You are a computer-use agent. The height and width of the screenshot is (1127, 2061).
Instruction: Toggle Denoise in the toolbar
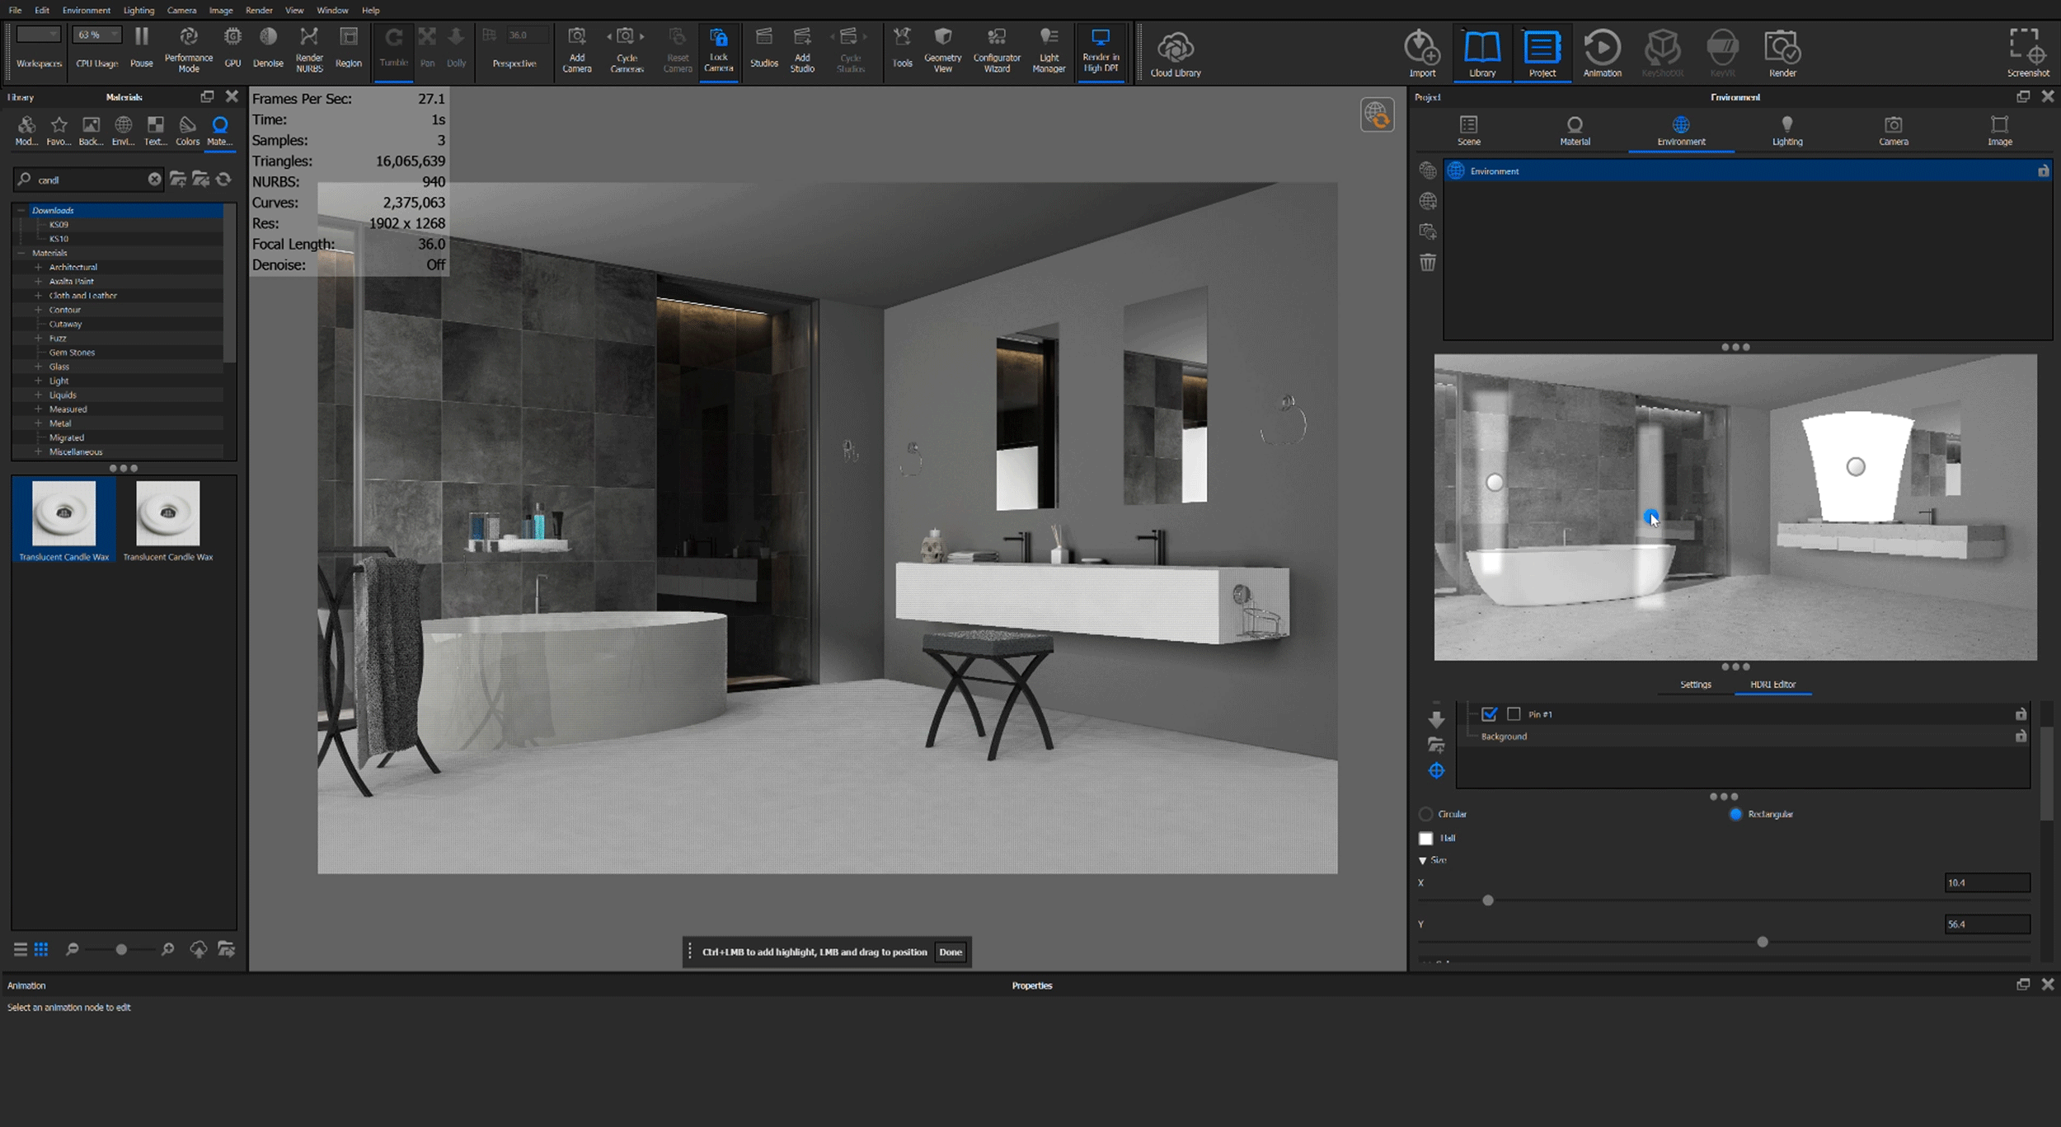[268, 48]
